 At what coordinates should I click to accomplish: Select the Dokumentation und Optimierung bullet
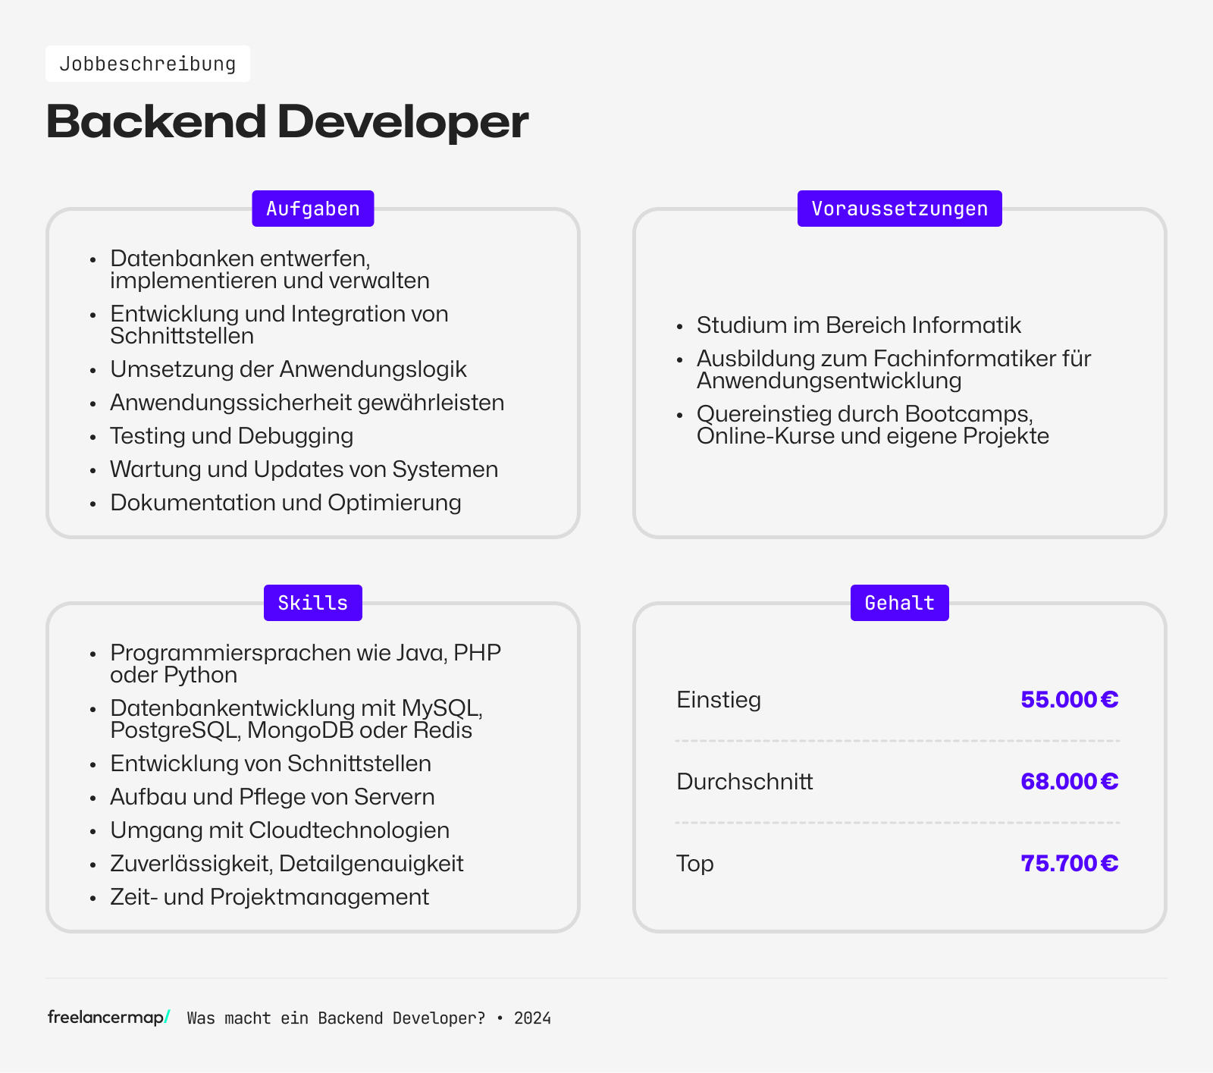tap(285, 503)
